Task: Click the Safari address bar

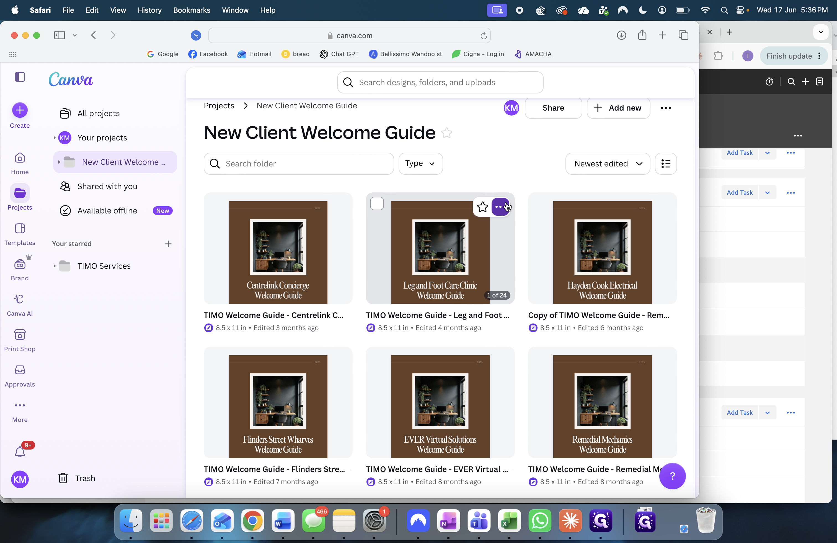Action: click(x=349, y=35)
